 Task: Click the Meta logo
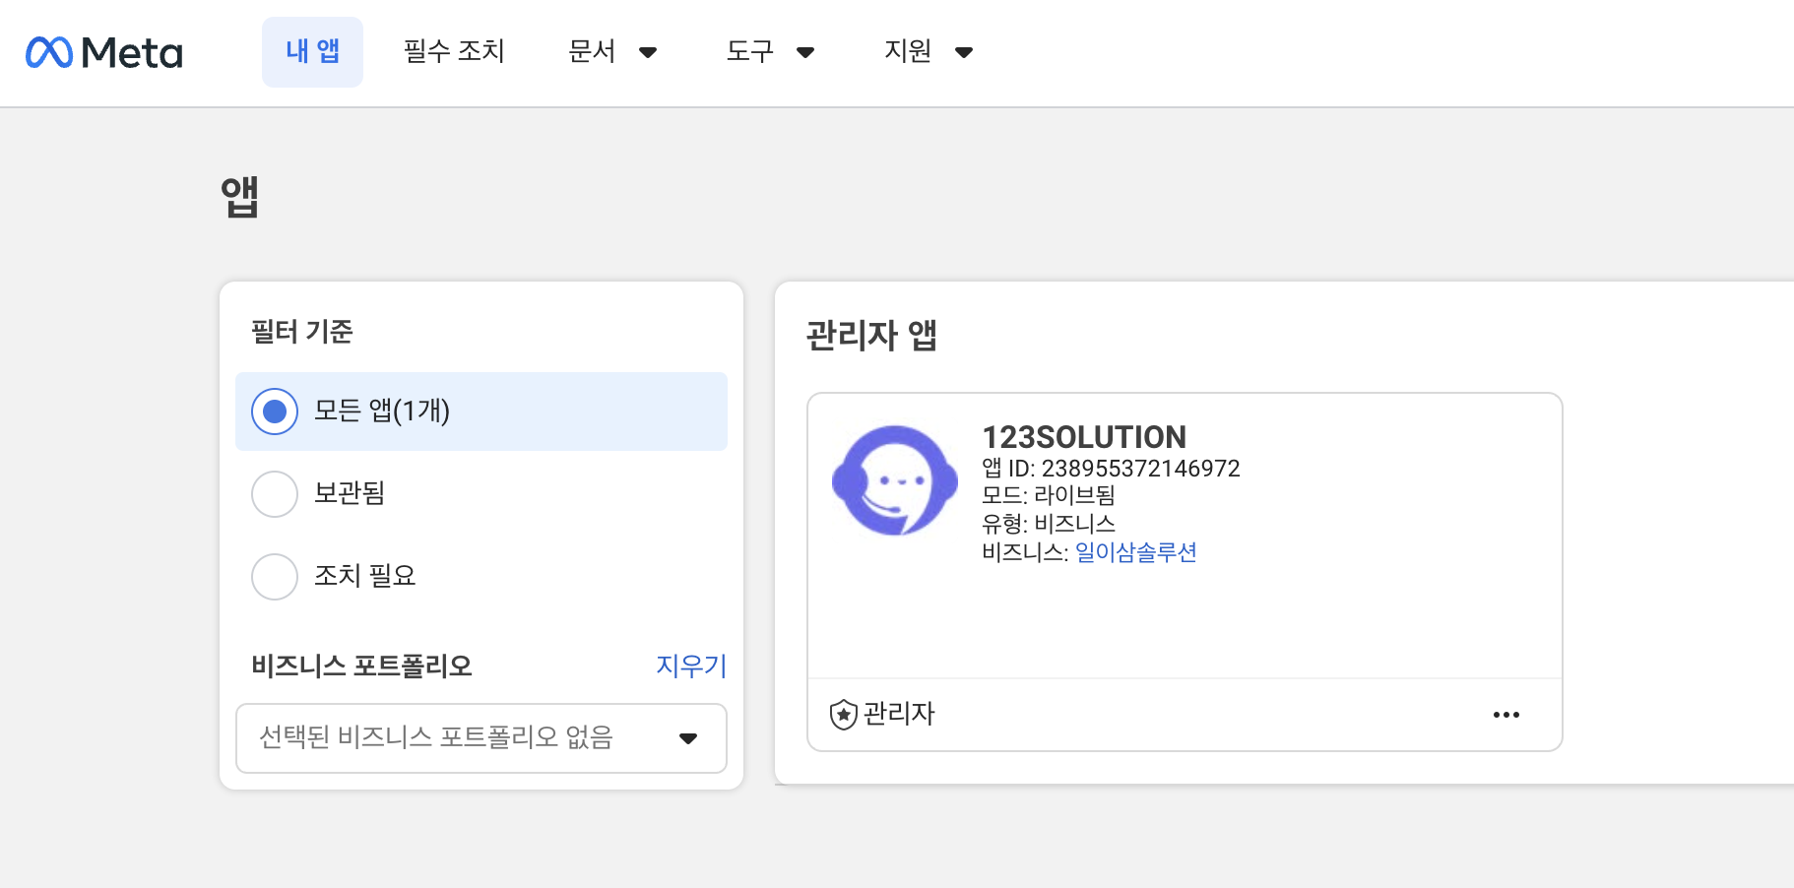(104, 52)
